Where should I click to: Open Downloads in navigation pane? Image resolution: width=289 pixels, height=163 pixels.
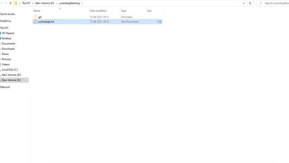click(x=8, y=49)
